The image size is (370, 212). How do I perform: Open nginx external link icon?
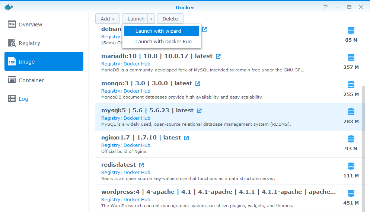tap(186, 138)
